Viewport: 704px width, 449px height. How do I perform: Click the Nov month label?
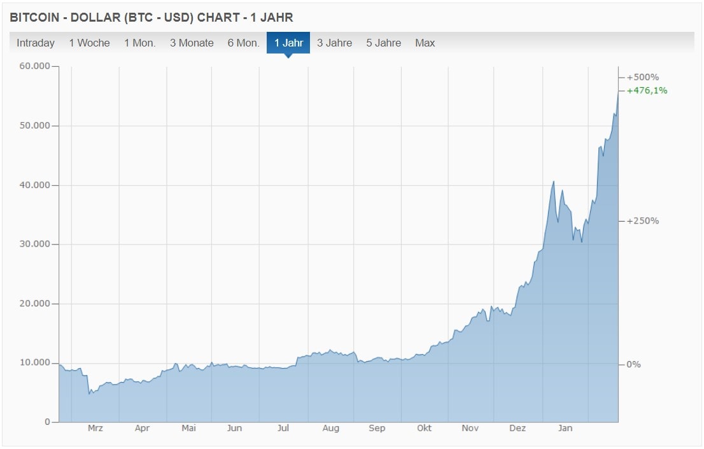470,429
